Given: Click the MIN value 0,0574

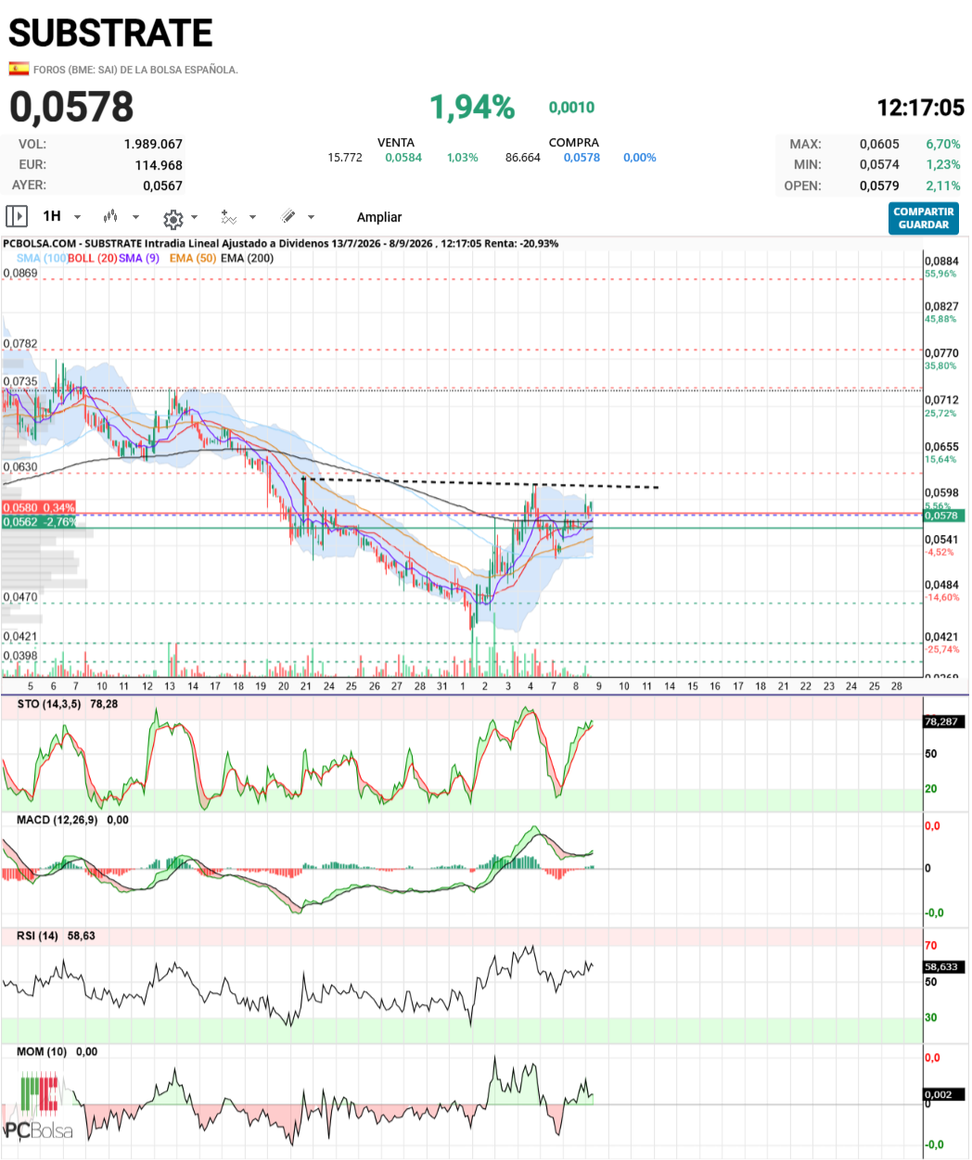Looking at the screenshot, I should pyautogui.click(x=879, y=164).
